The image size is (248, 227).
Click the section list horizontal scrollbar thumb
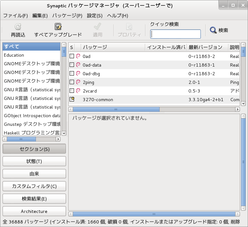21,139
